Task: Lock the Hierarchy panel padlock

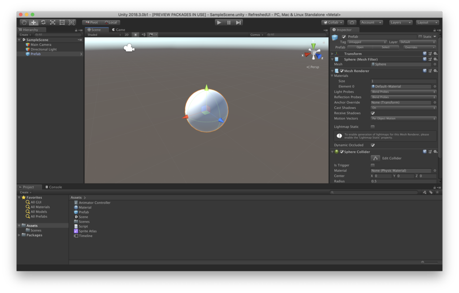Action: pyautogui.click(x=76, y=30)
